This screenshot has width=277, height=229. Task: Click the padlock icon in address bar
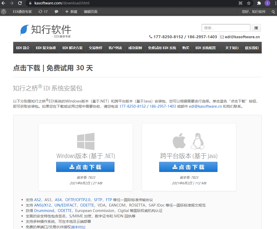click(x=30, y=3)
